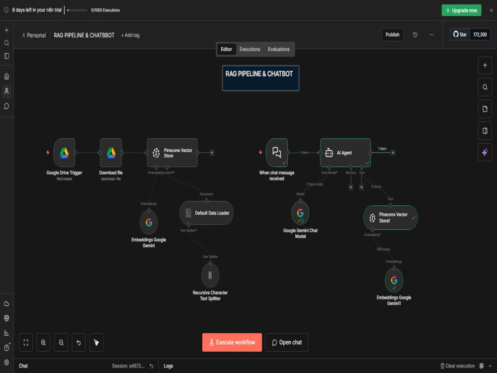Click Add tag next to workflow name

click(130, 35)
